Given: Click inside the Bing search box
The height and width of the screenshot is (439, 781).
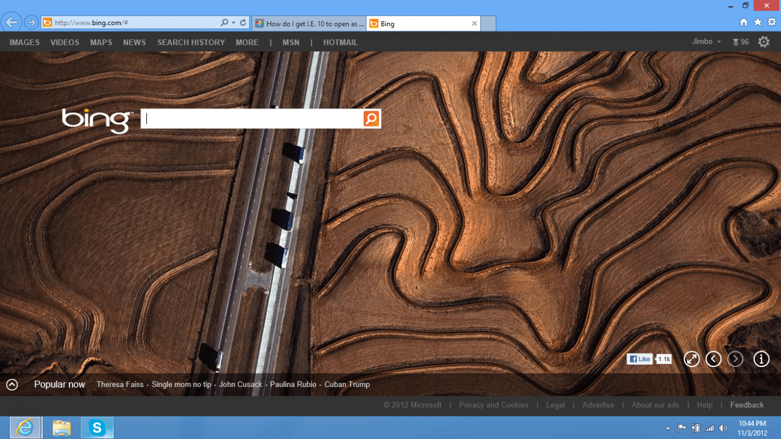Looking at the screenshot, I should tap(252, 119).
